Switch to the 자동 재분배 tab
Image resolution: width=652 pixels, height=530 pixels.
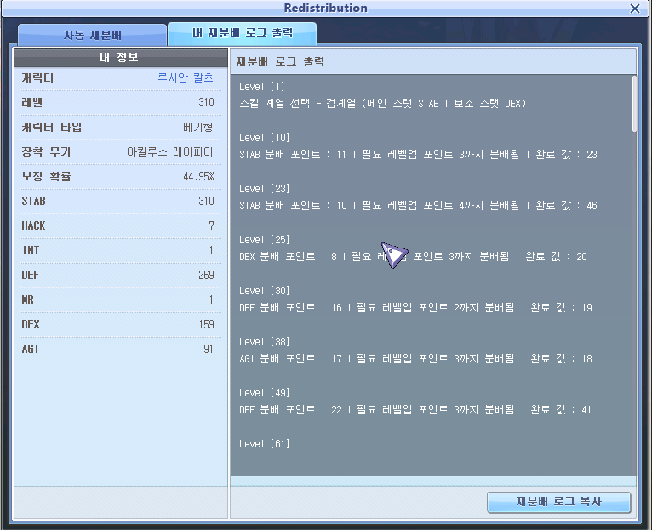coord(92,35)
